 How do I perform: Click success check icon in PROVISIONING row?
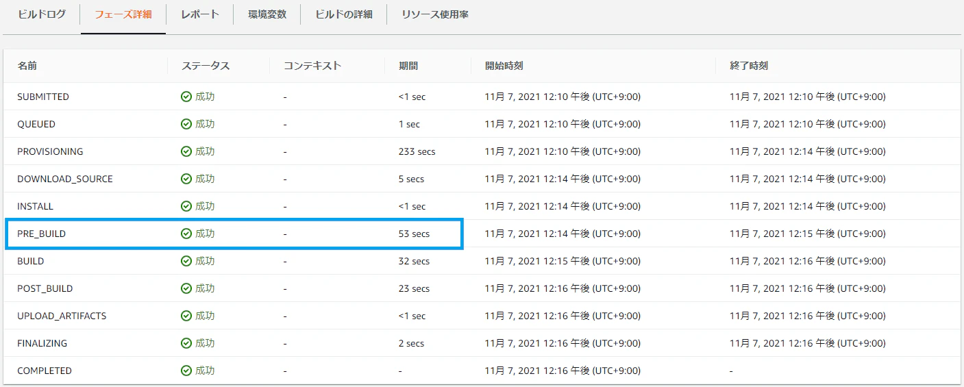click(x=186, y=151)
